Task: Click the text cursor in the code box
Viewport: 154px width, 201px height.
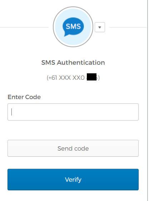Action: click(12, 112)
